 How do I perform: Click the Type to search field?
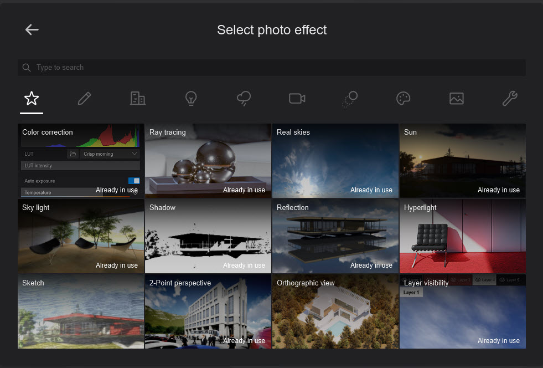coord(271,68)
